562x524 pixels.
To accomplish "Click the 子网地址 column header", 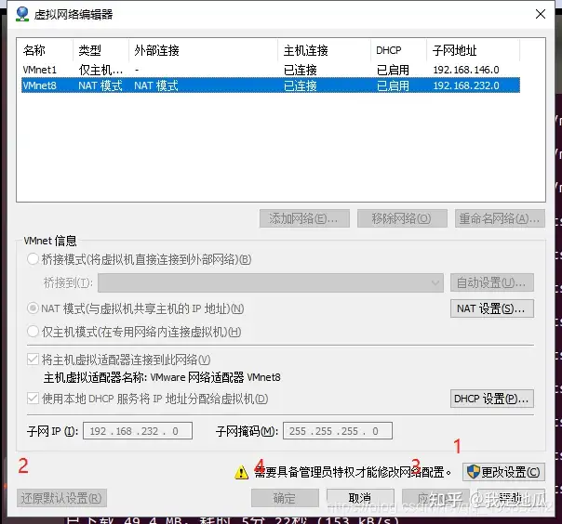I will click(x=473, y=50).
